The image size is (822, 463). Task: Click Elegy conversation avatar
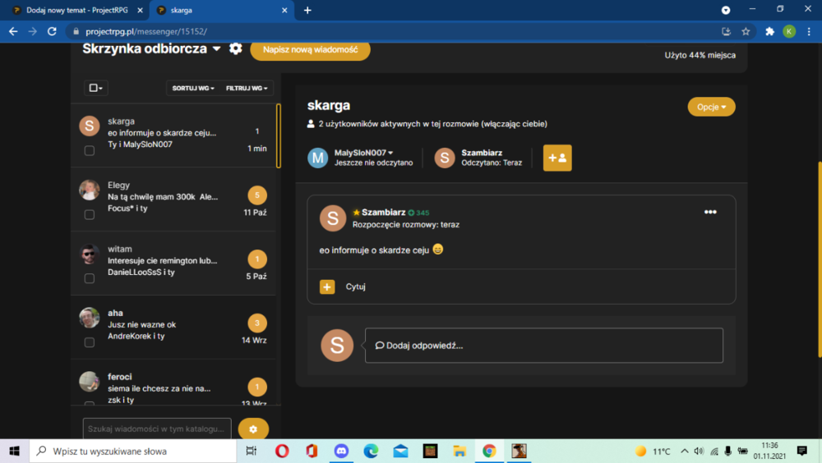click(89, 190)
